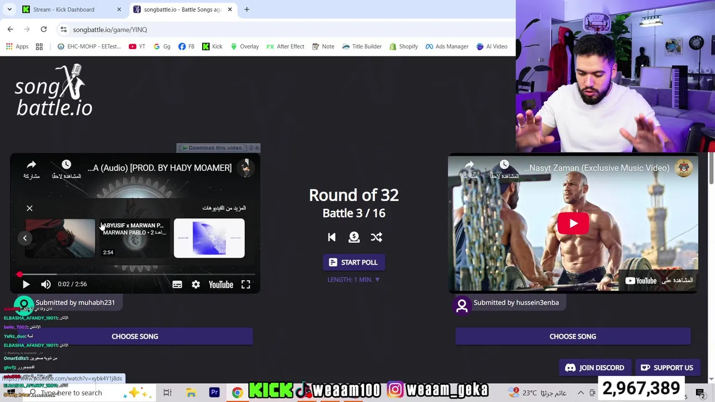Screen dimensions: 715x402
Task: Toggle subtitles on the left video
Action: (x=177, y=285)
